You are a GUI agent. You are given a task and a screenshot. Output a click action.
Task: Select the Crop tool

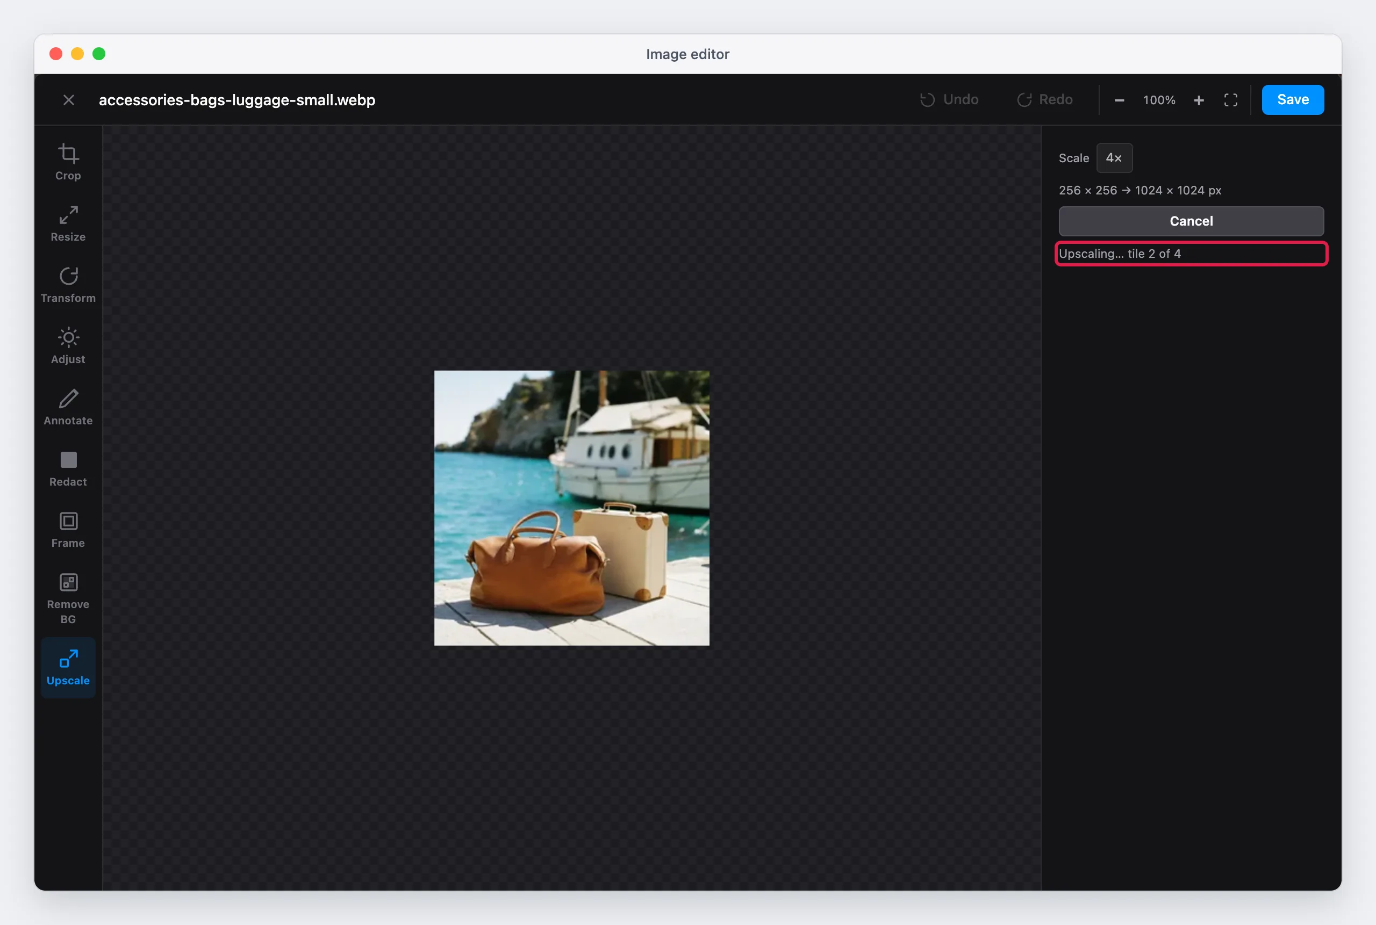coord(68,163)
